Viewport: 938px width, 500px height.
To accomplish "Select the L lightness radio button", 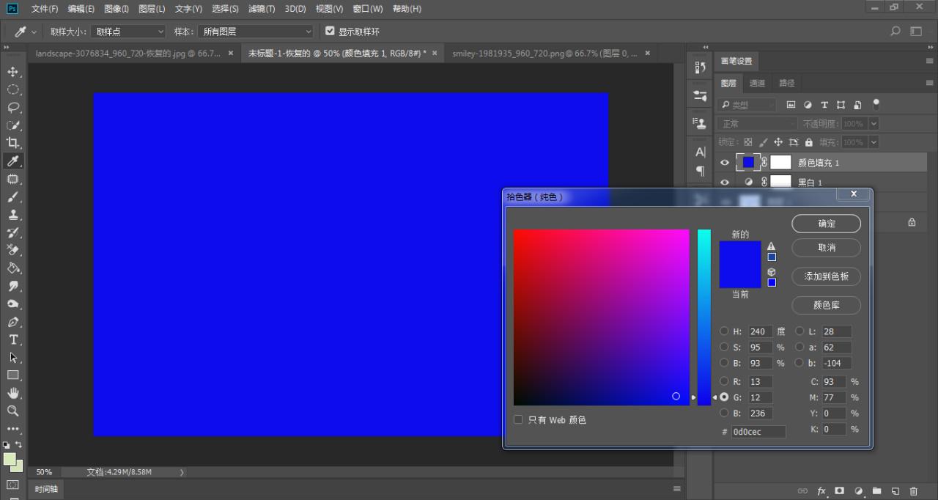I will (x=800, y=331).
